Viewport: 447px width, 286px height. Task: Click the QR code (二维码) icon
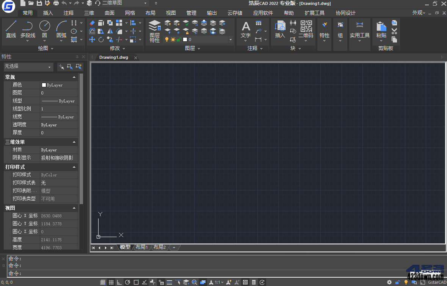[306, 27]
